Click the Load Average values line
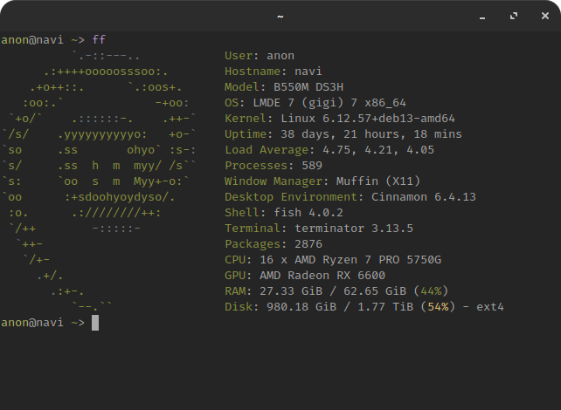Screen dimensions: 561x410 pyautogui.click(x=329, y=150)
